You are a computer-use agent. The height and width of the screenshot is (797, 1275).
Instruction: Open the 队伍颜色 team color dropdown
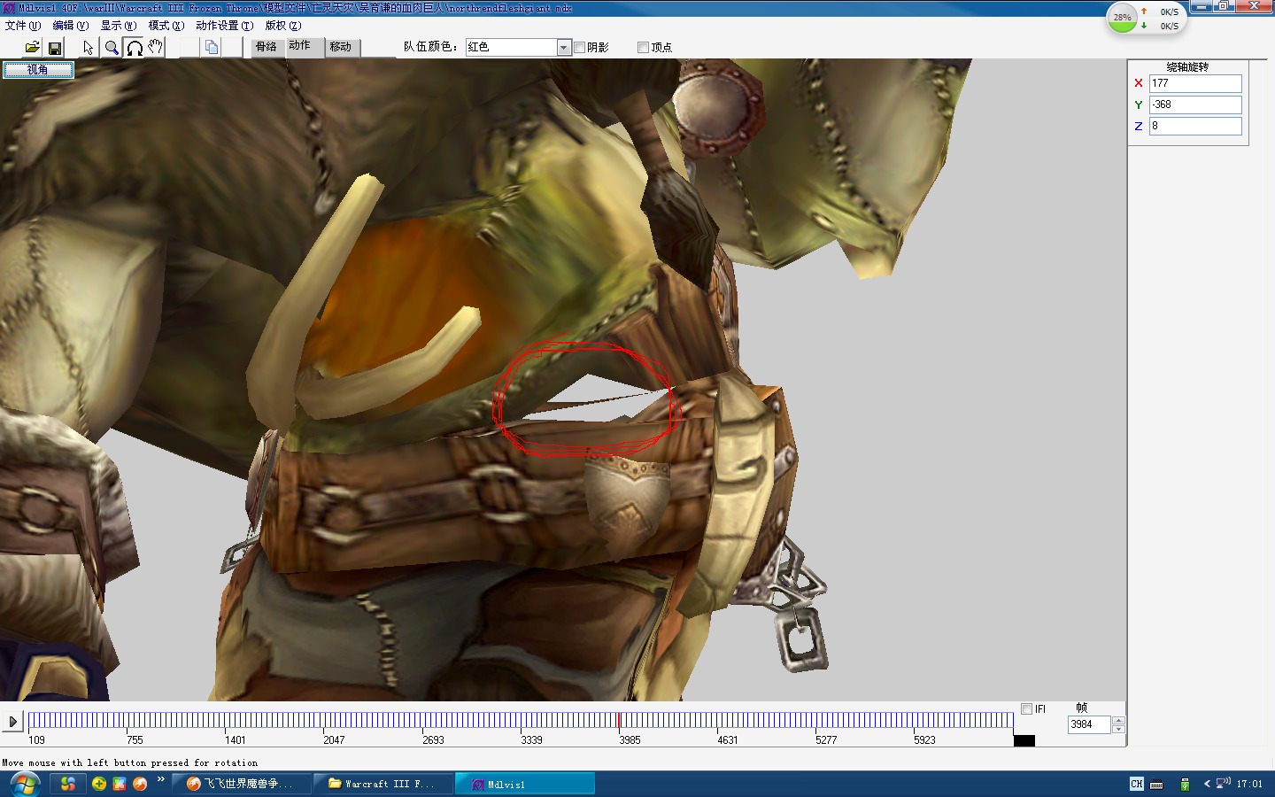coord(564,47)
